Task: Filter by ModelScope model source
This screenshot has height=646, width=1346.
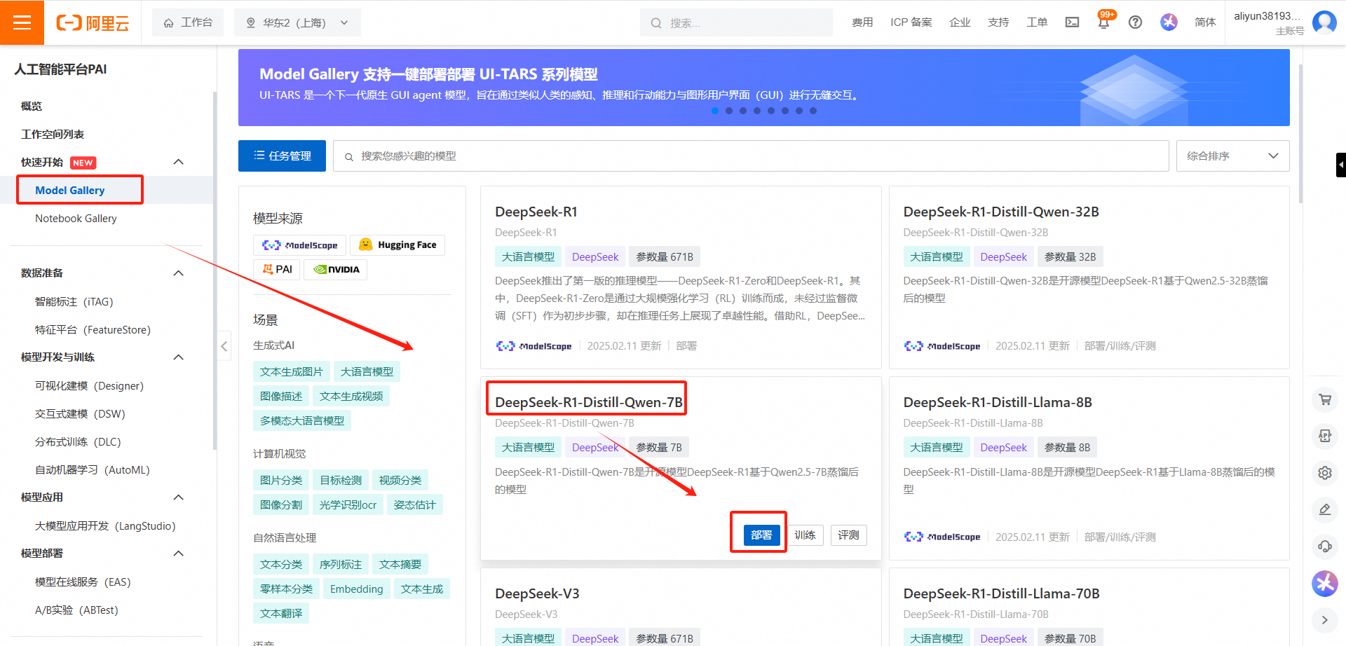Action: tap(299, 245)
